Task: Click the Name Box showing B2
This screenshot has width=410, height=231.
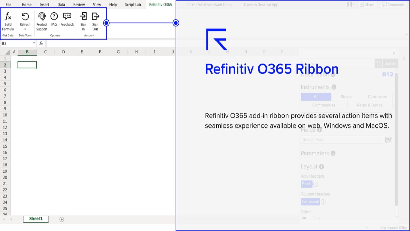Action: [16, 43]
